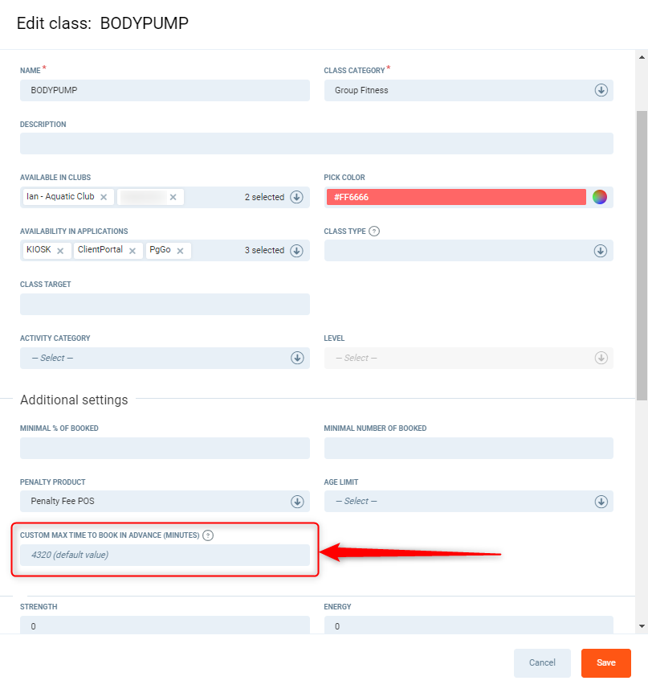Expand the Class Category dropdown
This screenshot has height=693, width=648.
(x=601, y=90)
